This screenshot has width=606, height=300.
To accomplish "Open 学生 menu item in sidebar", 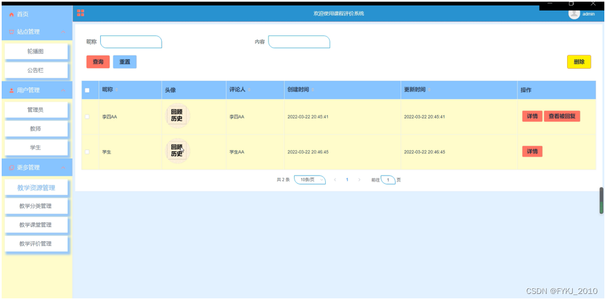I will 36,148.
